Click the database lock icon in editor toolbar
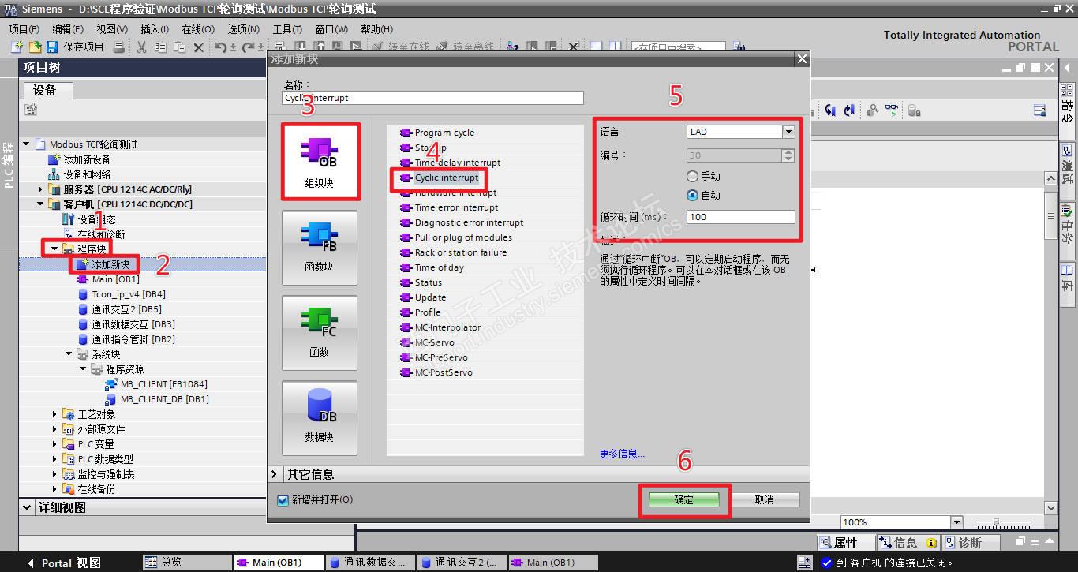 click(914, 110)
